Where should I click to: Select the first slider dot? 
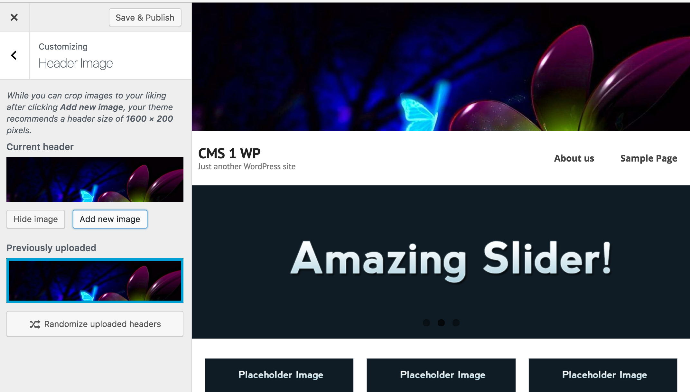(x=426, y=323)
